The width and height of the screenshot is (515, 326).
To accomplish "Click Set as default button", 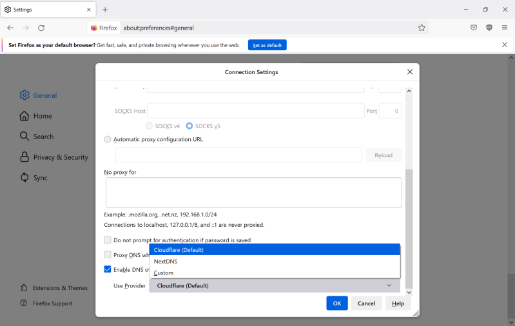I will (x=267, y=45).
